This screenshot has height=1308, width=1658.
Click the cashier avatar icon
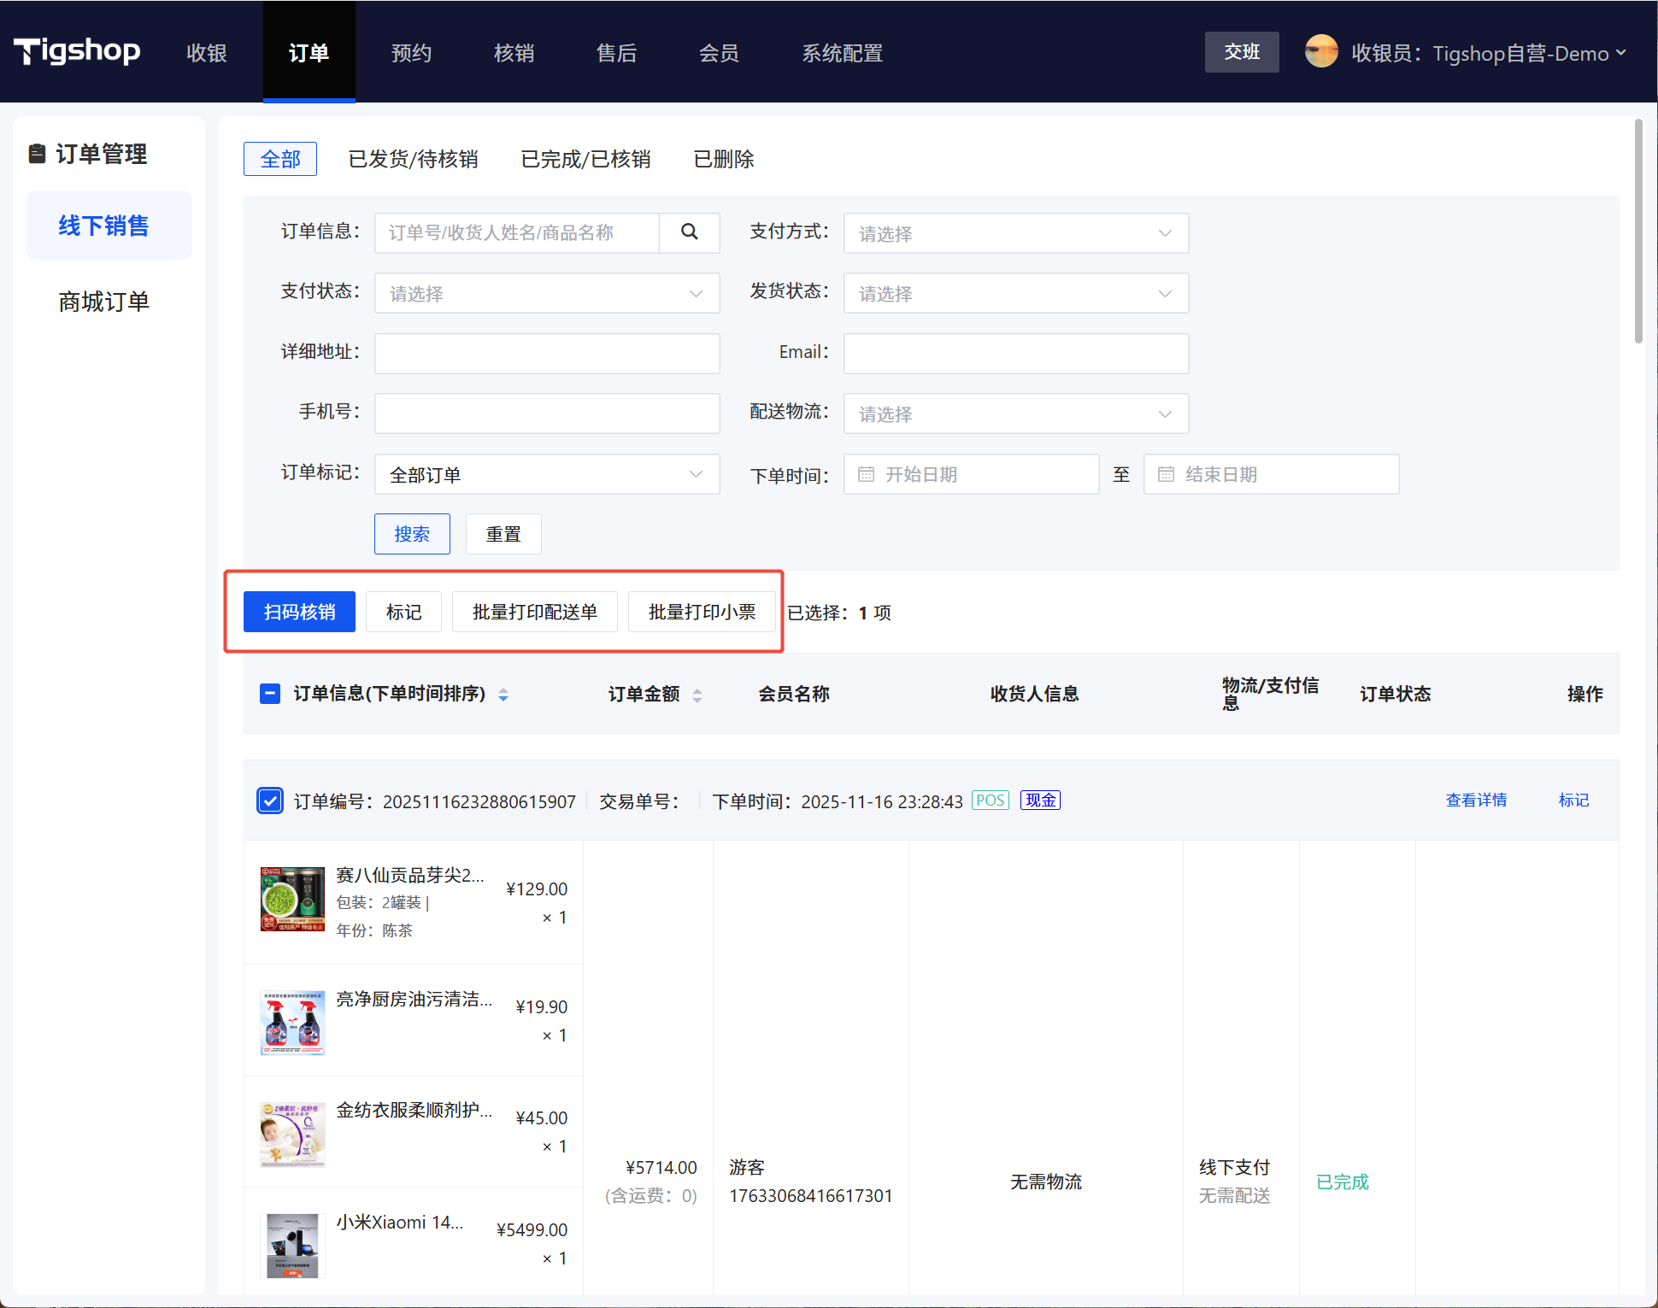1320,52
